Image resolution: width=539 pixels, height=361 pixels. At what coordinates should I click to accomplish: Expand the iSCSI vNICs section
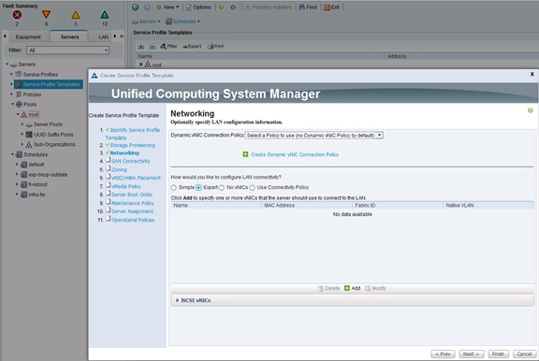178,300
